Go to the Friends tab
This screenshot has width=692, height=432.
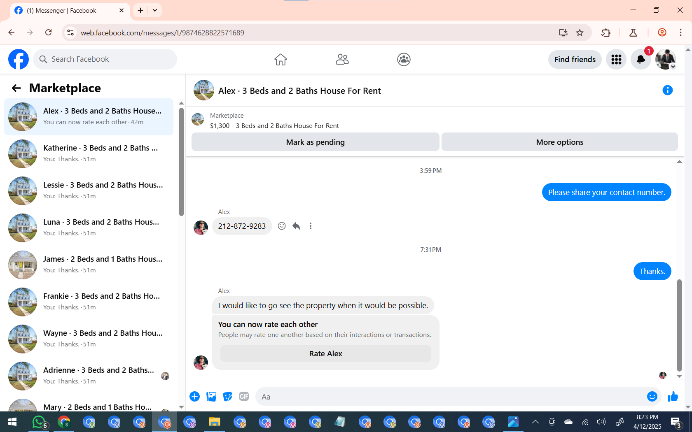point(342,60)
